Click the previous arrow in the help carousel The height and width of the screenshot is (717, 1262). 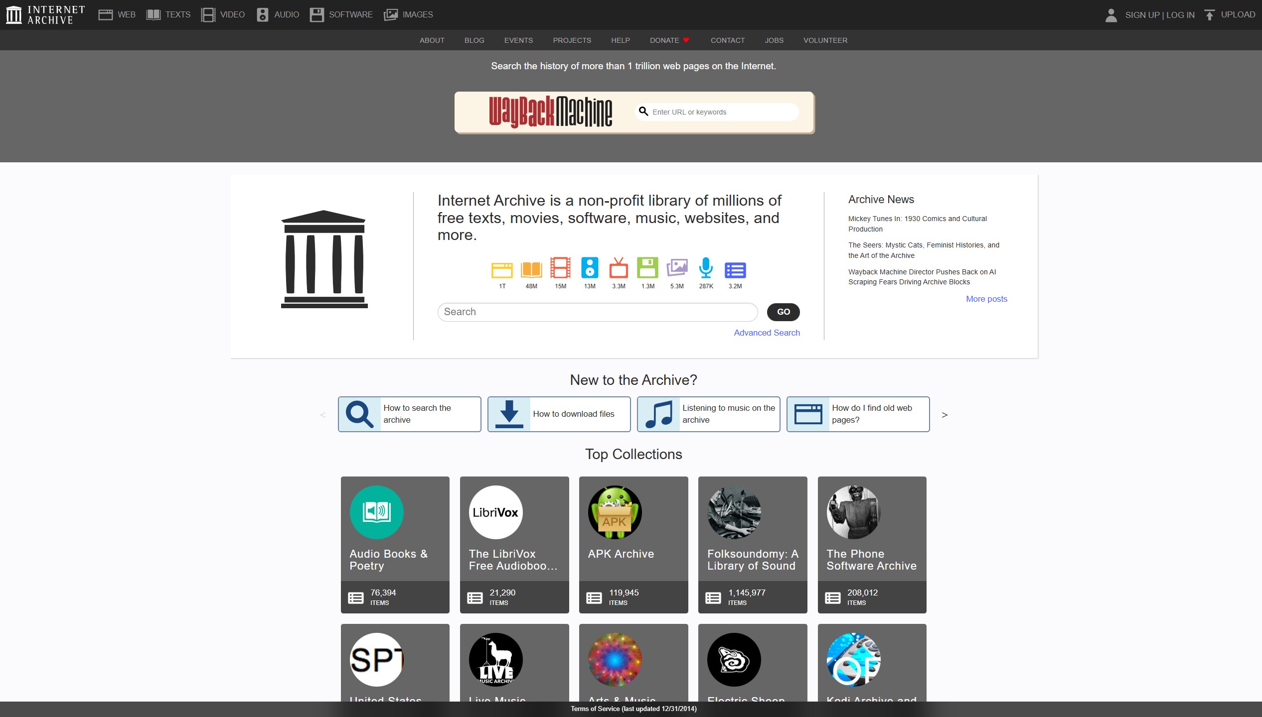coord(323,415)
